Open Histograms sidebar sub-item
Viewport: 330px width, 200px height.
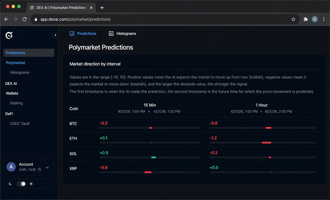20,73
